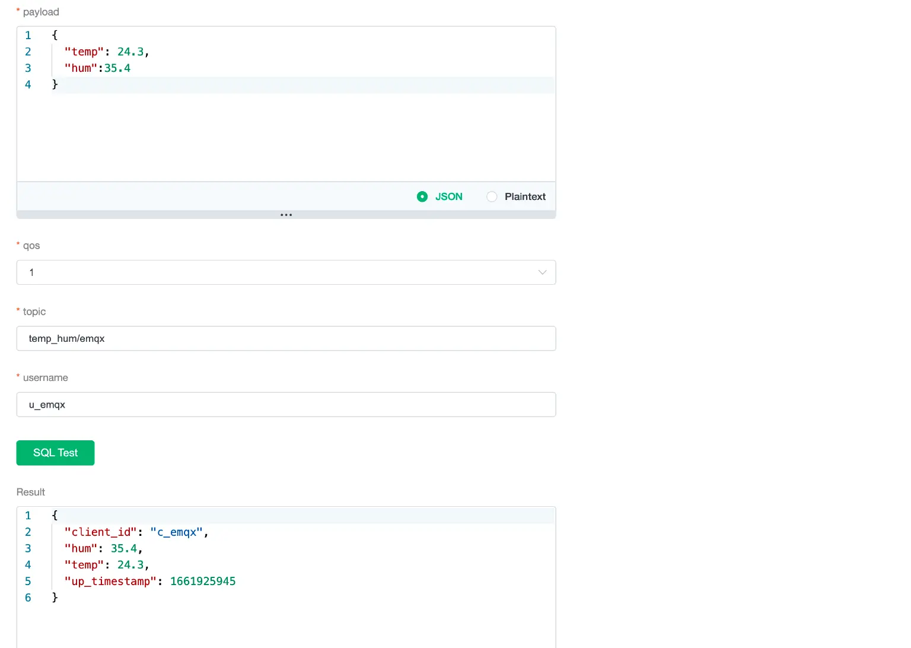Click line number 2 in payload editor

pyautogui.click(x=27, y=52)
